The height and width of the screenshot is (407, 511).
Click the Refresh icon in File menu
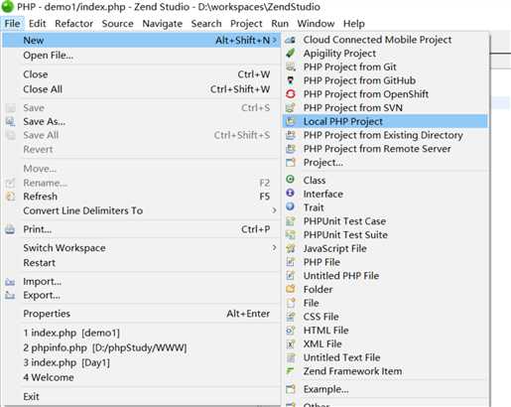point(10,197)
